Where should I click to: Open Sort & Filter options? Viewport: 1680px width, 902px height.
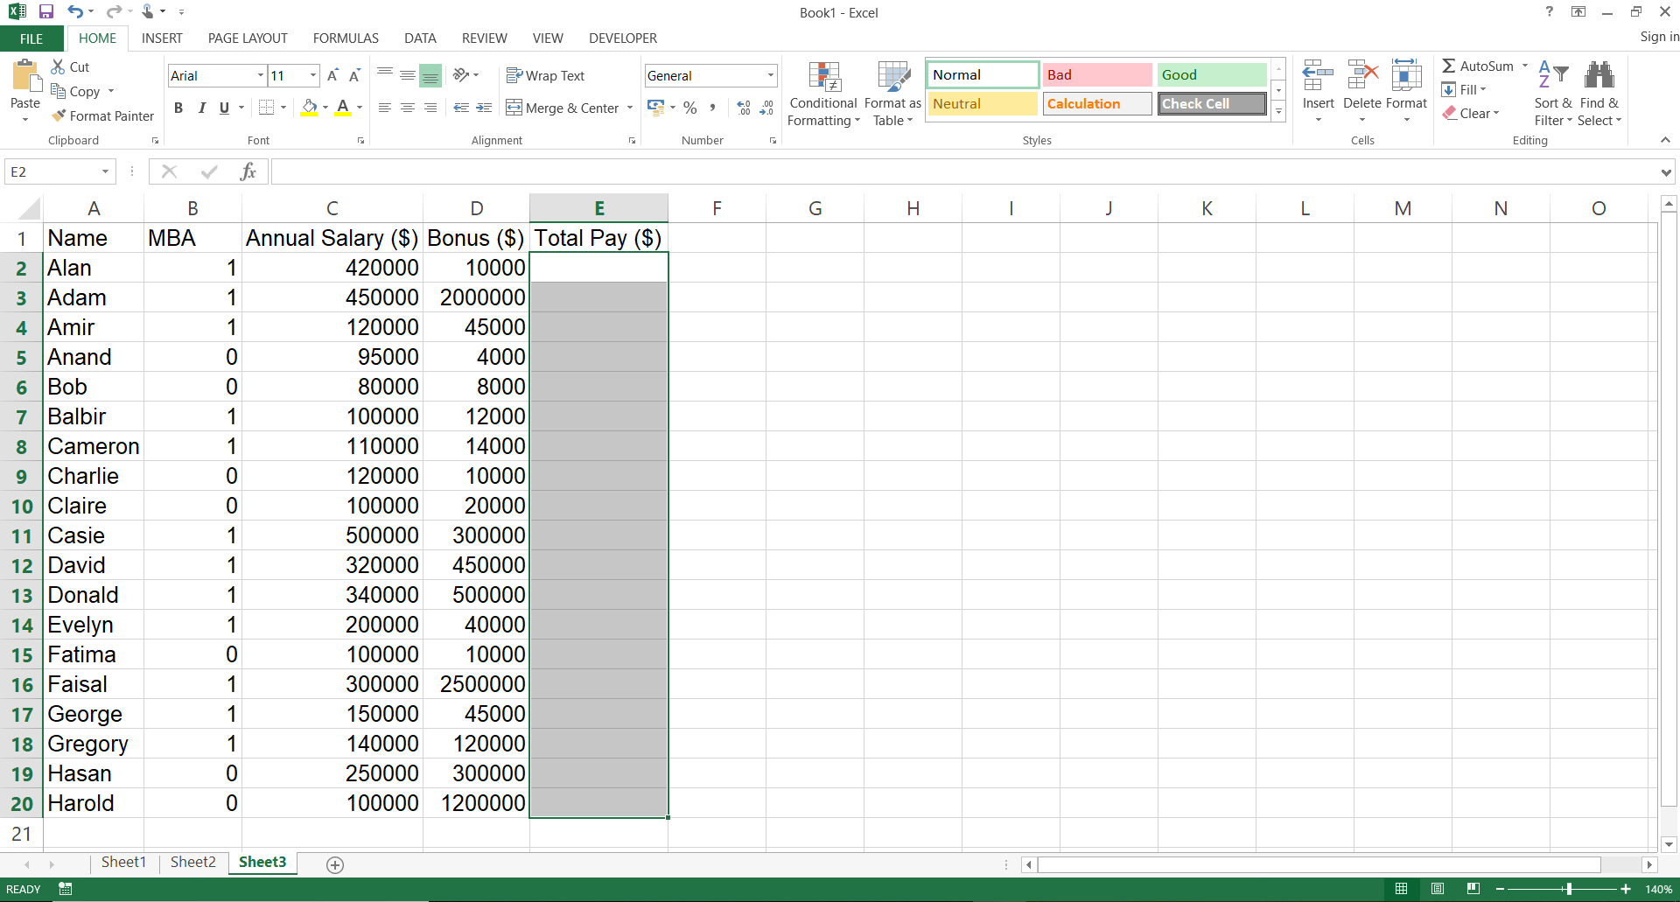click(1553, 94)
